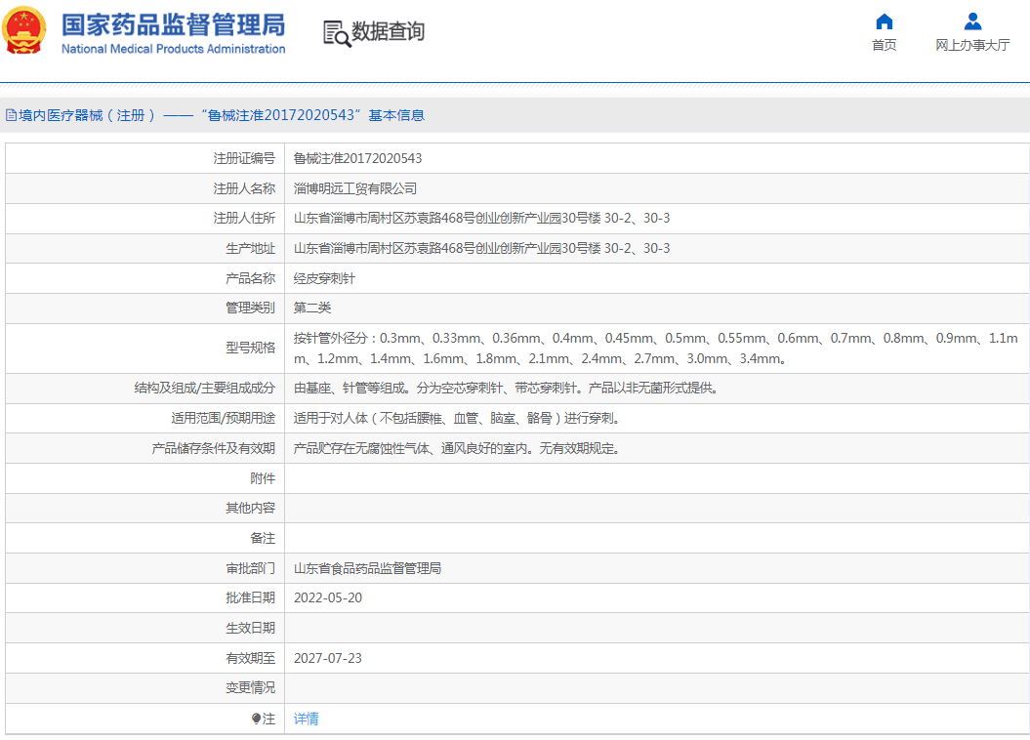Click the 适用范围/预期用途 value text
The width and height of the screenshot is (1030, 740).
pos(457,418)
